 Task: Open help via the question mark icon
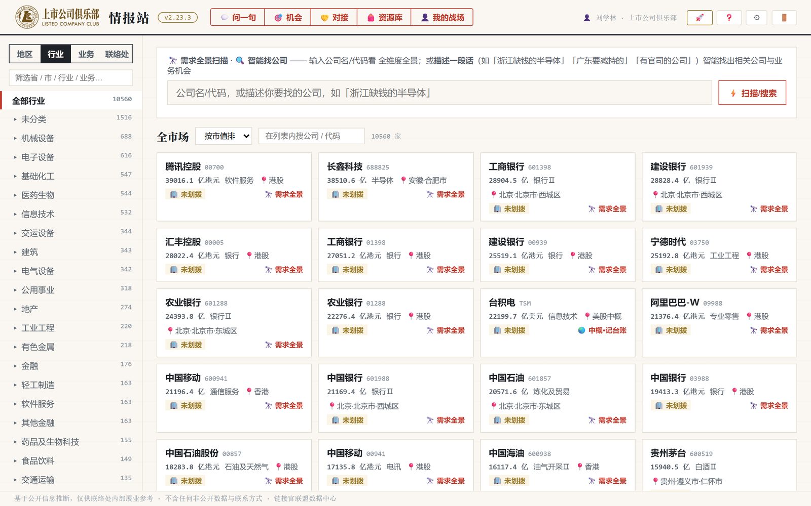(729, 18)
